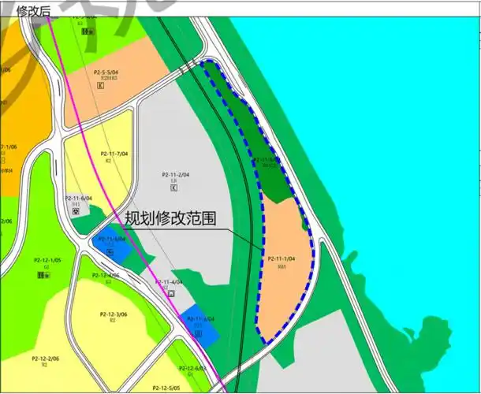Click the facility symbol under label P2-11-6/04
This screenshot has width=481, height=394.
(x=76, y=211)
